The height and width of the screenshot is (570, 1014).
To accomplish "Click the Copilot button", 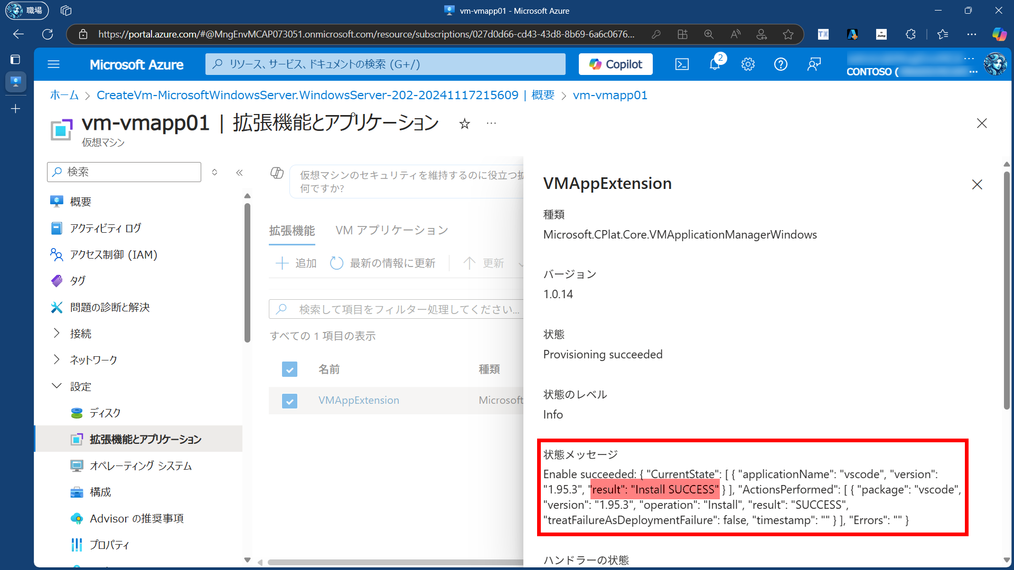I will 615,64.
